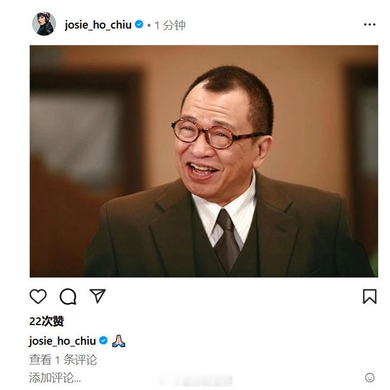Share the post using the paper plane icon
The height and width of the screenshot is (390, 390).
(98, 296)
